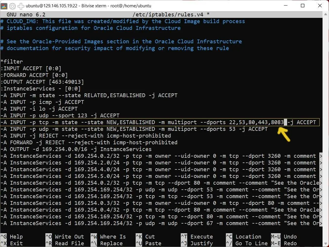The width and height of the screenshot is (329, 247).
Task: Click the 'documentation for security impact' comment line
Action: (x=115, y=48)
